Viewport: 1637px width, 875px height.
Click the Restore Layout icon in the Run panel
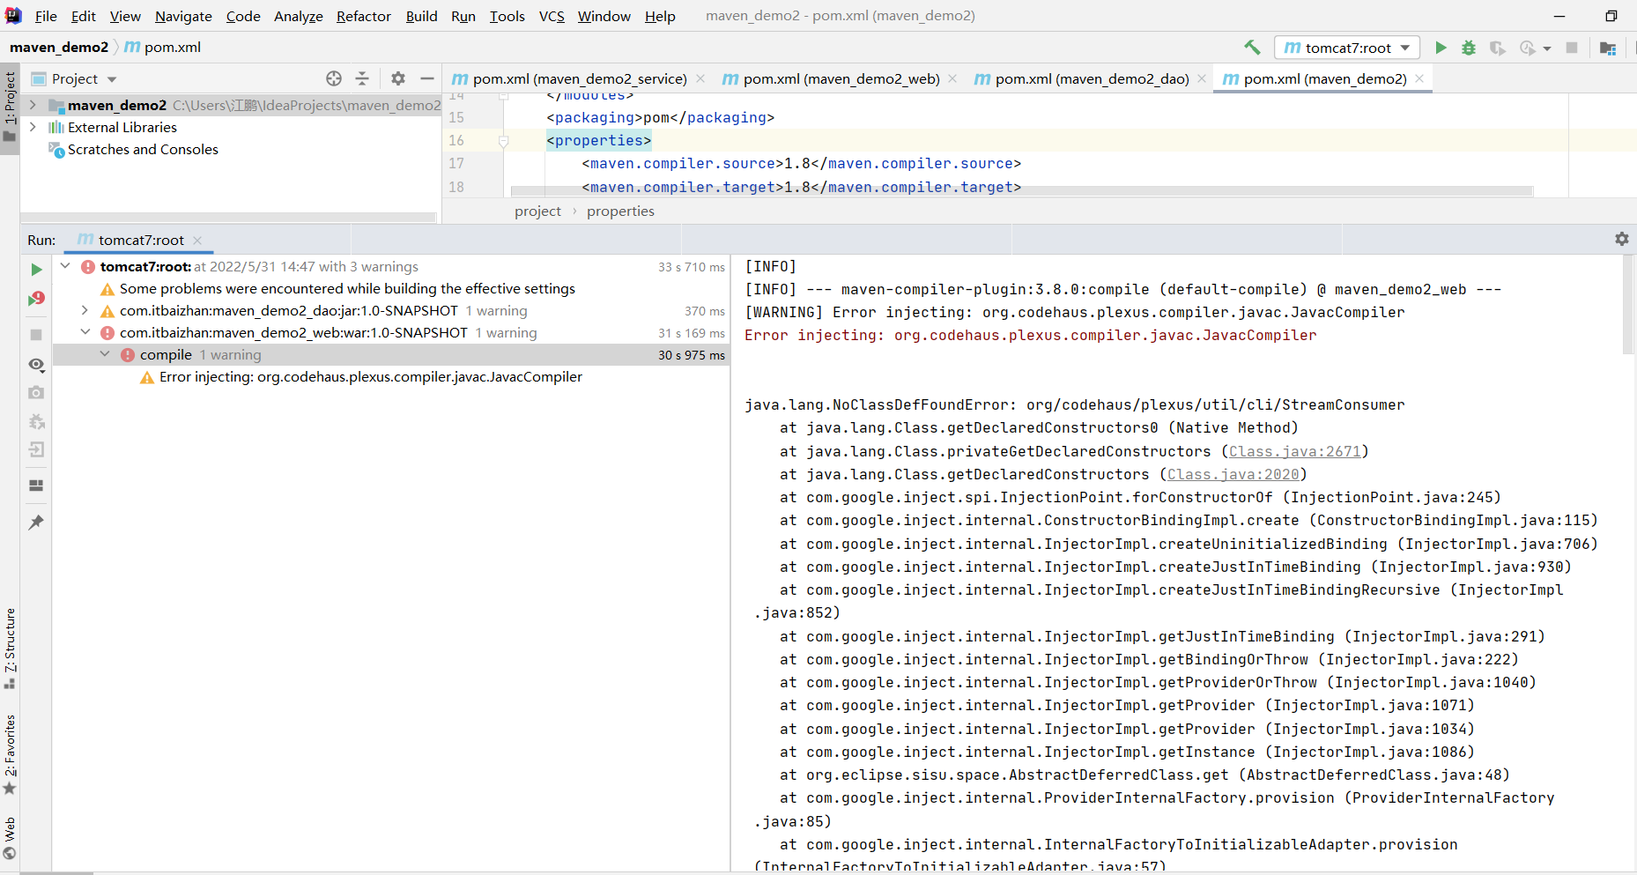pos(36,486)
